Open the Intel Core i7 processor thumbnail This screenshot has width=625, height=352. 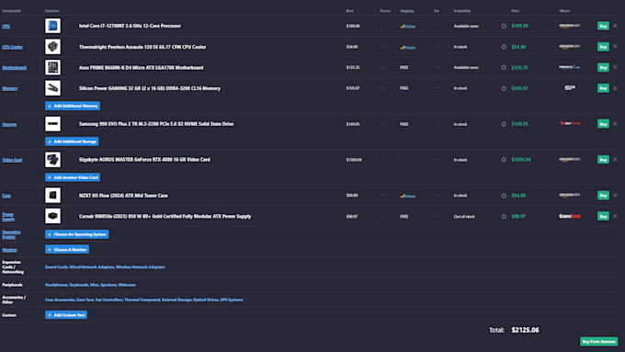(x=52, y=26)
